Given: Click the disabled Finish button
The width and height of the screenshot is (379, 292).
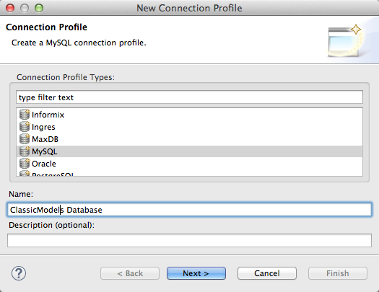Looking at the screenshot, I should click(338, 273).
